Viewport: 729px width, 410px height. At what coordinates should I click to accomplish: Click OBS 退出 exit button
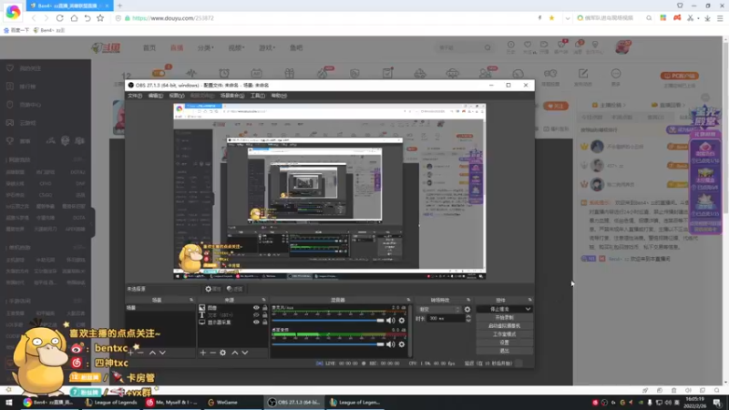point(505,351)
